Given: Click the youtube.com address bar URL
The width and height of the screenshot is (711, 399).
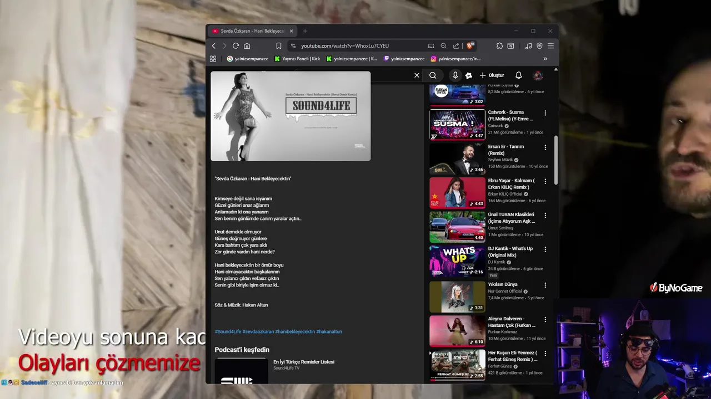Looking at the screenshot, I should tap(345, 46).
